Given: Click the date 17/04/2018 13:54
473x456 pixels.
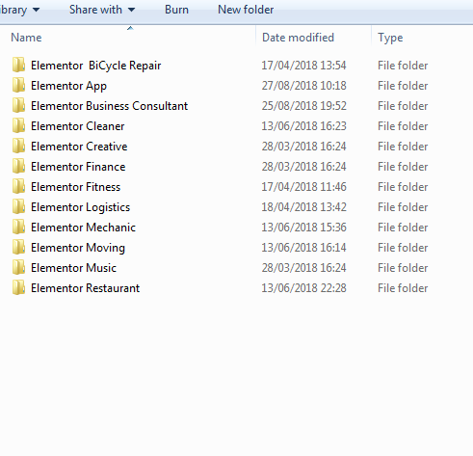Looking at the screenshot, I should coord(303,66).
